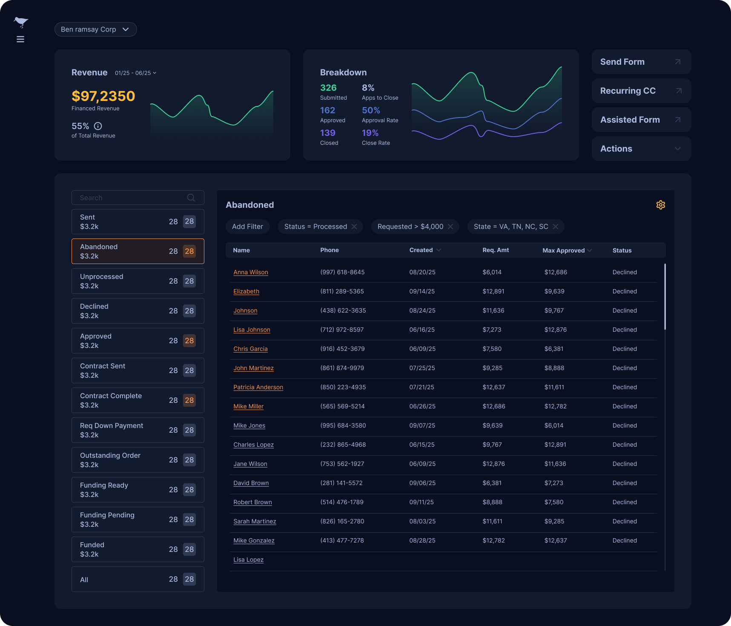
Task: Click the Johnson name link
Action: (x=245, y=310)
